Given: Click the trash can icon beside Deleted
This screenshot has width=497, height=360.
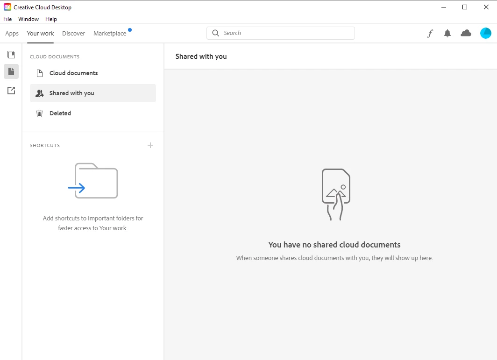Looking at the screenshot, I should click(x=39, y=113).
